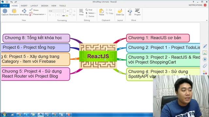
Task: Open the NOTIFICATIONS panel
Action: tap(195, 5)
